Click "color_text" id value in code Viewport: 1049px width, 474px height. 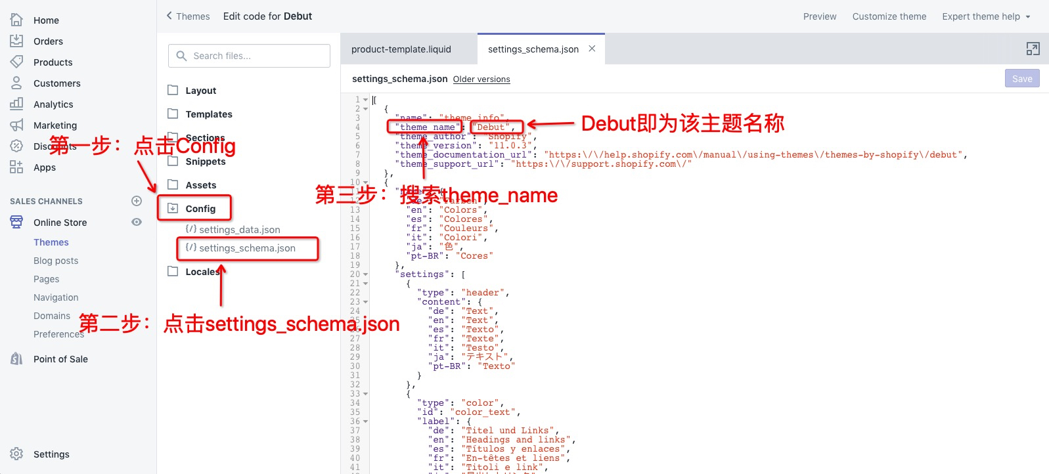click(x=483, y=412)
